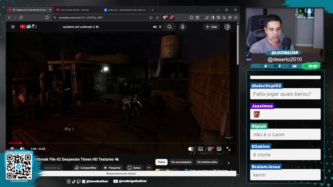Toggle the browser sidebar panel icon

[212, 17]
